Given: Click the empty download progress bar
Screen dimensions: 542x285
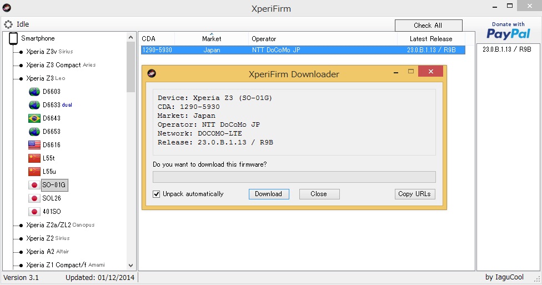Looking at the screenshot, I should coord(294,177).
